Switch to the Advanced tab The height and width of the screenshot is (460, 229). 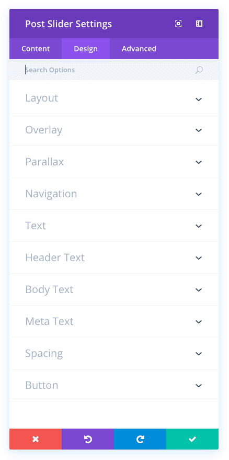139,49
